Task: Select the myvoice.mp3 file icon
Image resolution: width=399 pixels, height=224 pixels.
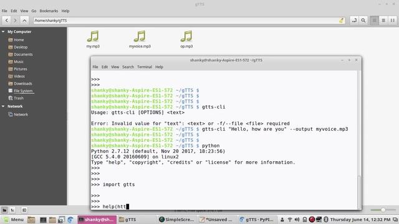Action: click(x=140, y=37)
